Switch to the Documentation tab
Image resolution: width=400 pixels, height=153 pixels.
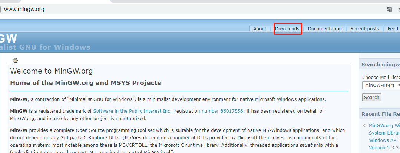point(325,29)
